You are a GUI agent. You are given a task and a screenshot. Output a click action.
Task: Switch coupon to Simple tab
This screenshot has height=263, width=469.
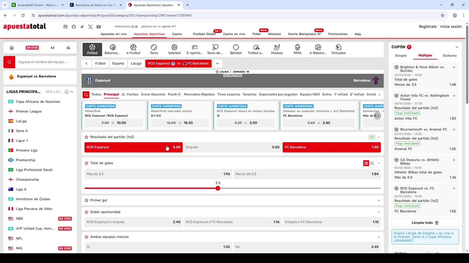[x=401, y=56]
